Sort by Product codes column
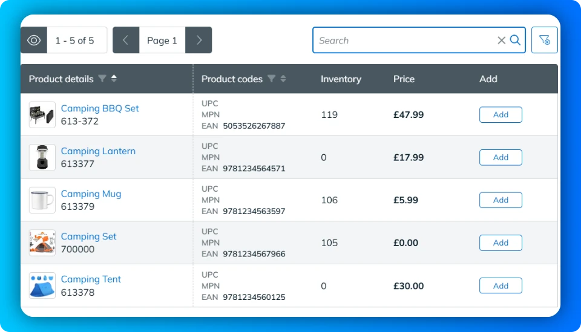581x332 pixels. 283,79
